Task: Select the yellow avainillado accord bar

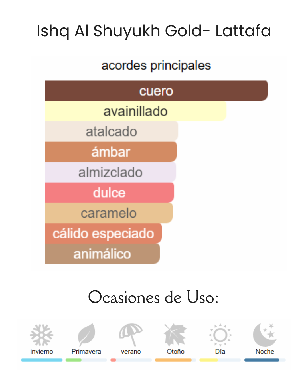Action: pos(136,111)
